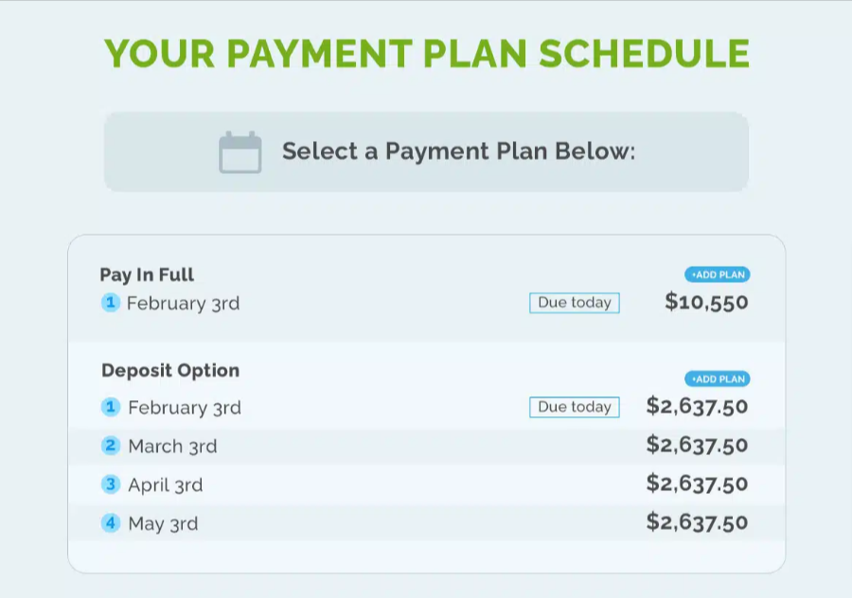Screen dimensions: 852x598
Task: Click the calendar icon in the banner
Action: [240, 152]
